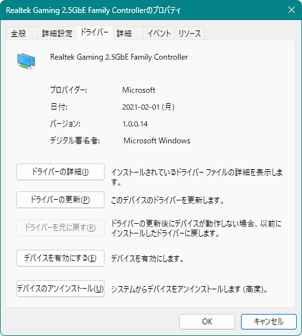Click デバイスを有効にする(E) button

pos(60,258)
